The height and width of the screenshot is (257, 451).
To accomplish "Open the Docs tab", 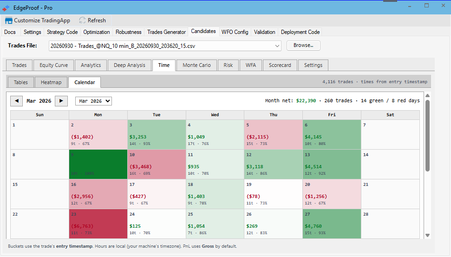I will (10, 32).
